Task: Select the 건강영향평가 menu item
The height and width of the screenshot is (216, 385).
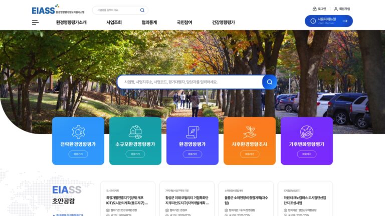Action: [x=224, y=22]
